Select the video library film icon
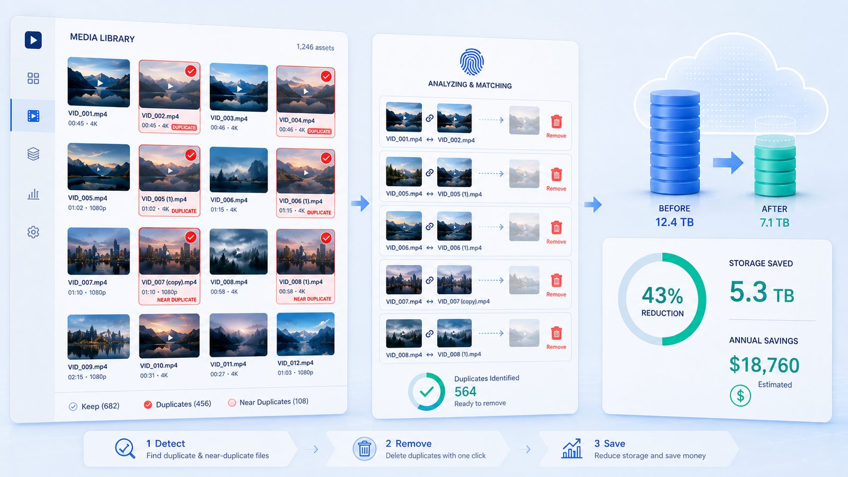This screenshot has width=848, height=477. pos(33,116)
